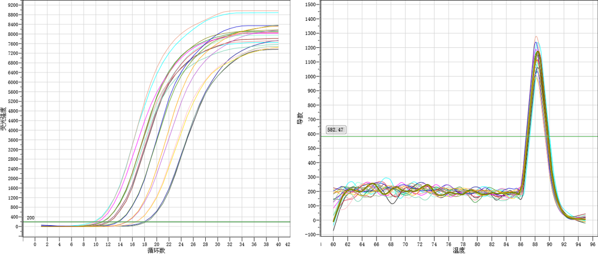The width and height of the screenshot is (598, 254).
Task: Select the green threshold line on amplification chart
Action: (157, 222)
